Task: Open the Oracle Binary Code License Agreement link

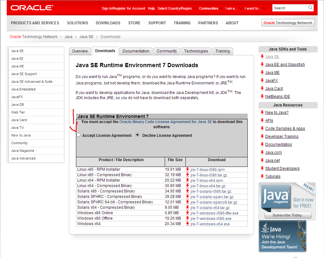Action: pos(166,122)
